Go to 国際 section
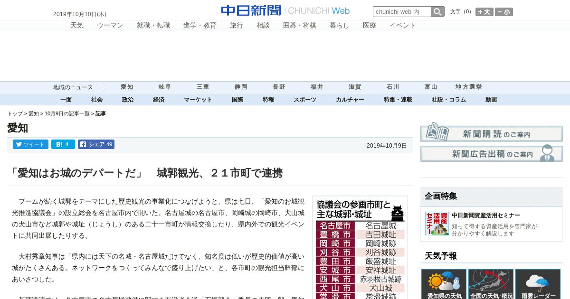 [237, 100]
